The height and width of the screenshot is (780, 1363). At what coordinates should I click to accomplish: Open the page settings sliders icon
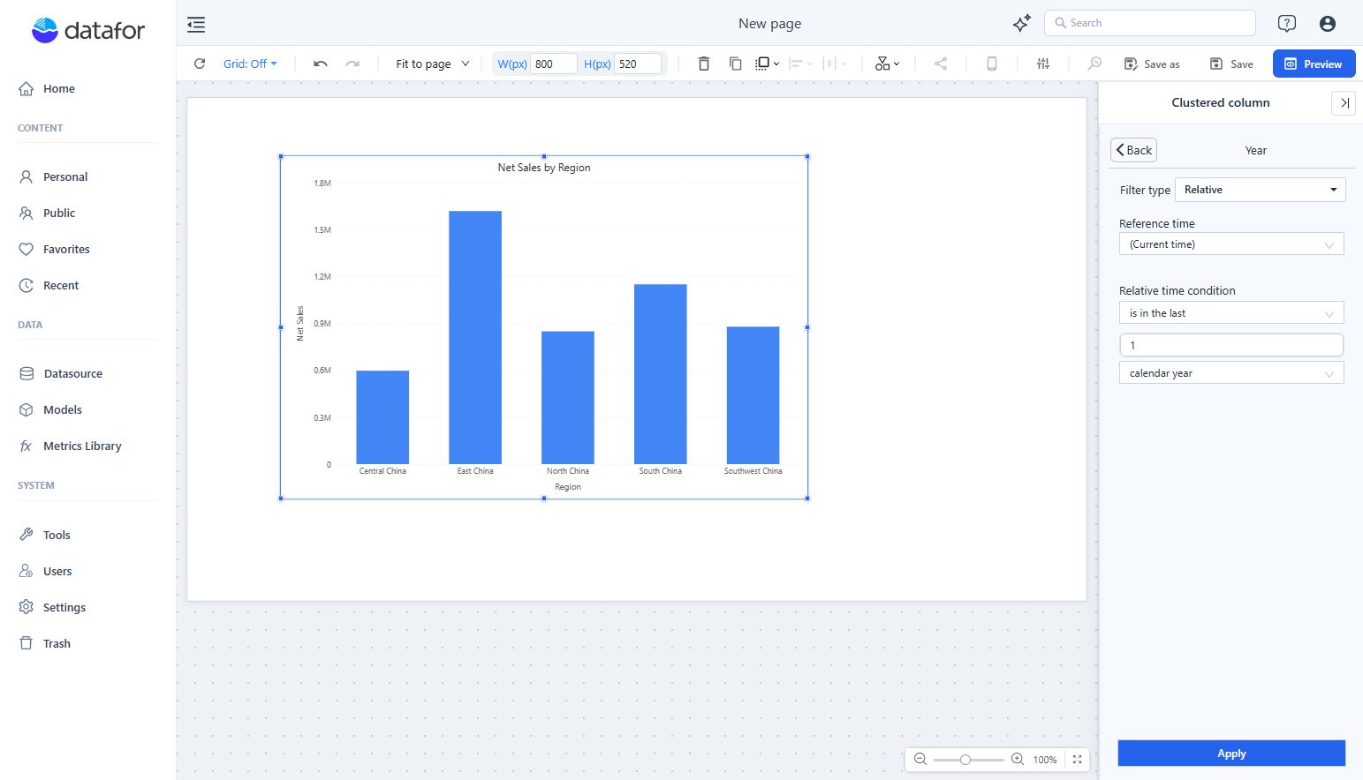tap(1043, 64)
